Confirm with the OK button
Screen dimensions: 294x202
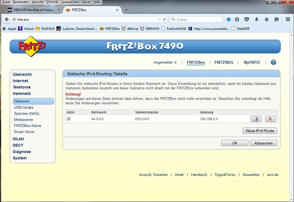click(x=235, y=143)
